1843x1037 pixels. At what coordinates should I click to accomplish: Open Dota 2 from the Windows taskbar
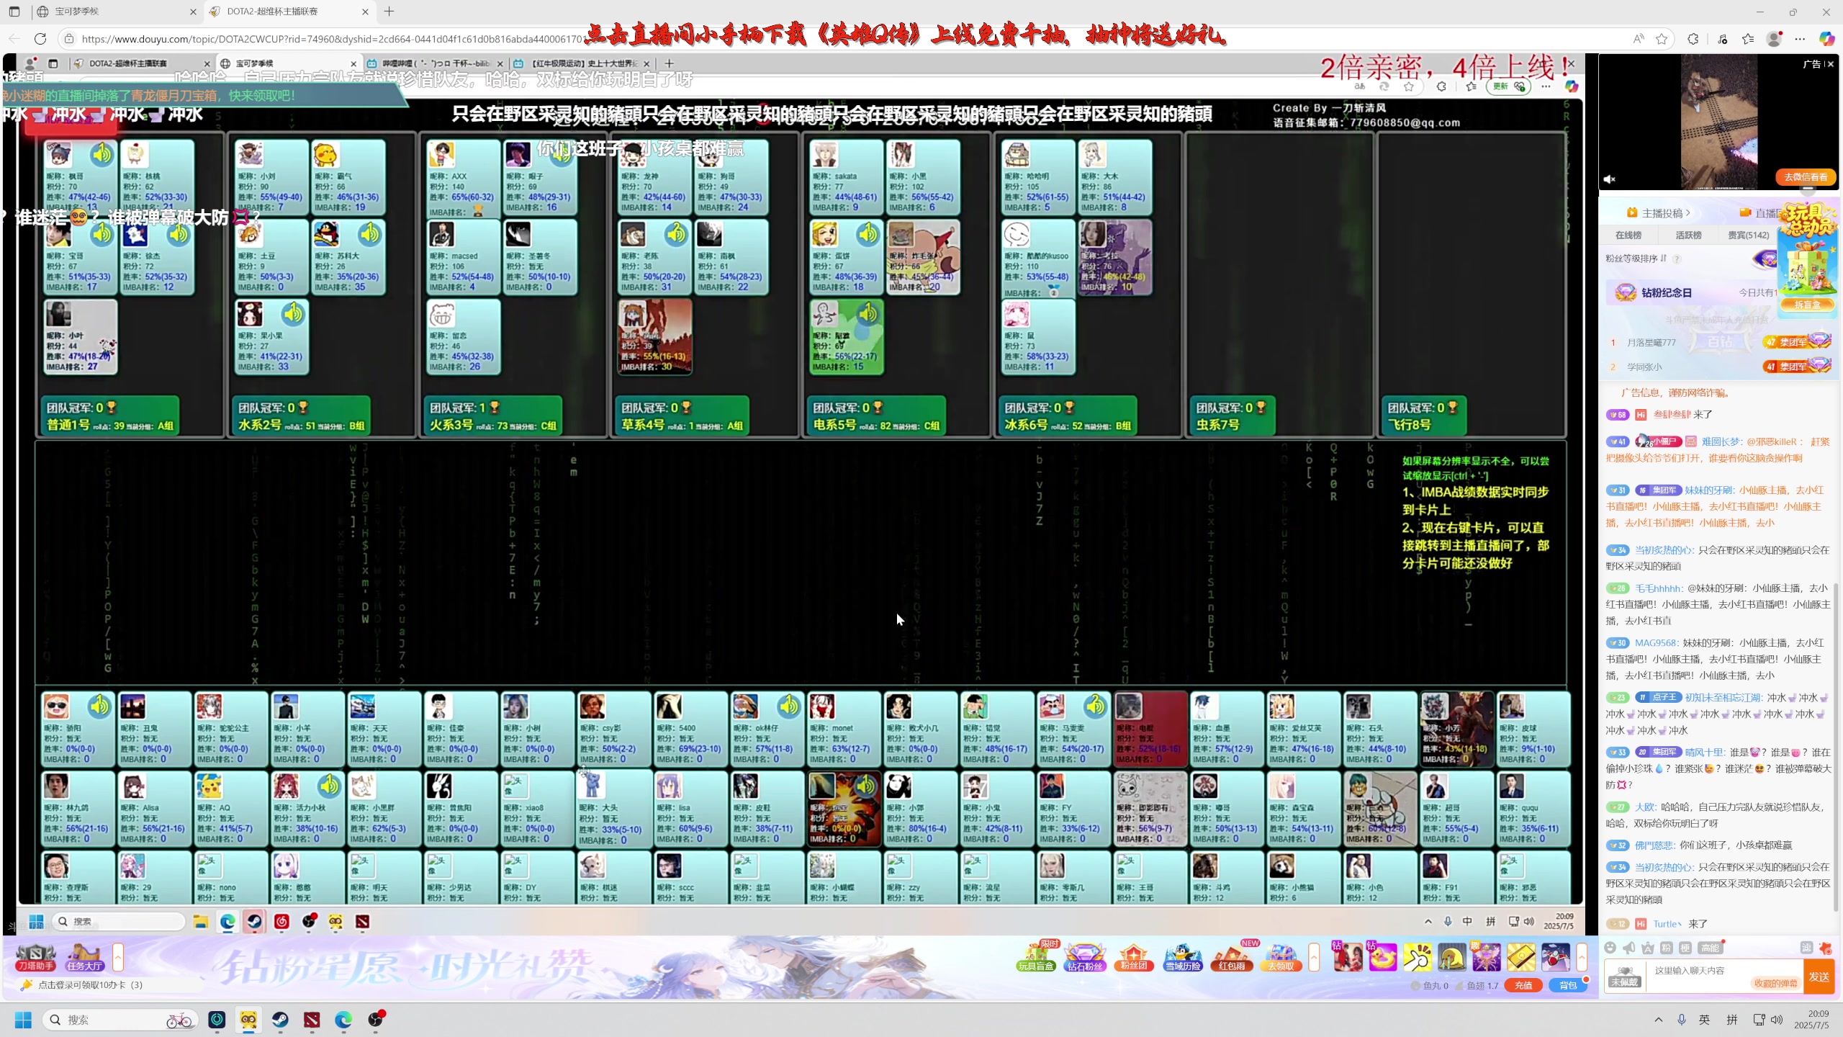[x=312, y=1020]
